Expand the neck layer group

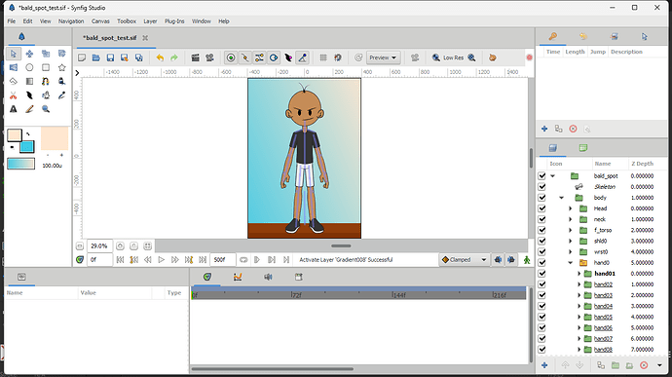[x=571, y=219]
